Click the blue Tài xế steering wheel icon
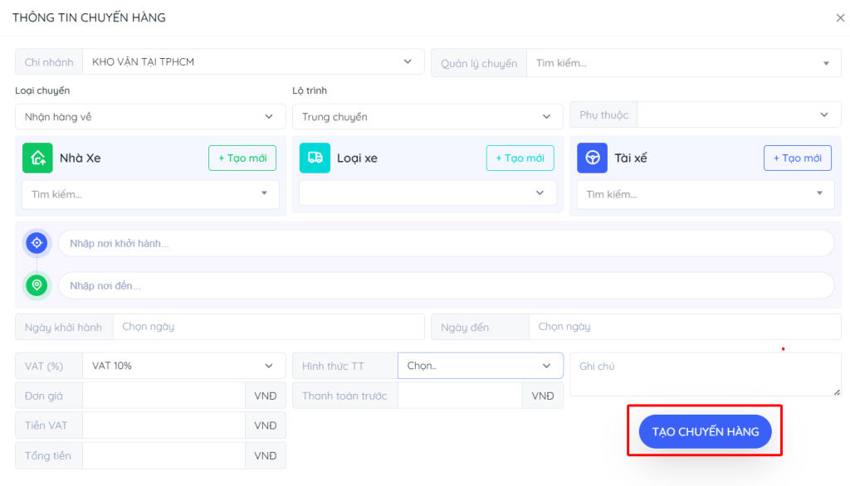This screenshot has width=850, height=486. 592,158
